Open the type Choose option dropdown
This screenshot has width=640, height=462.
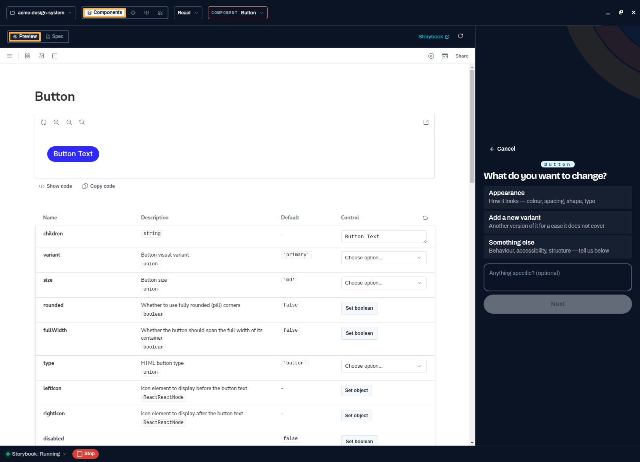[x=384, y=366]
